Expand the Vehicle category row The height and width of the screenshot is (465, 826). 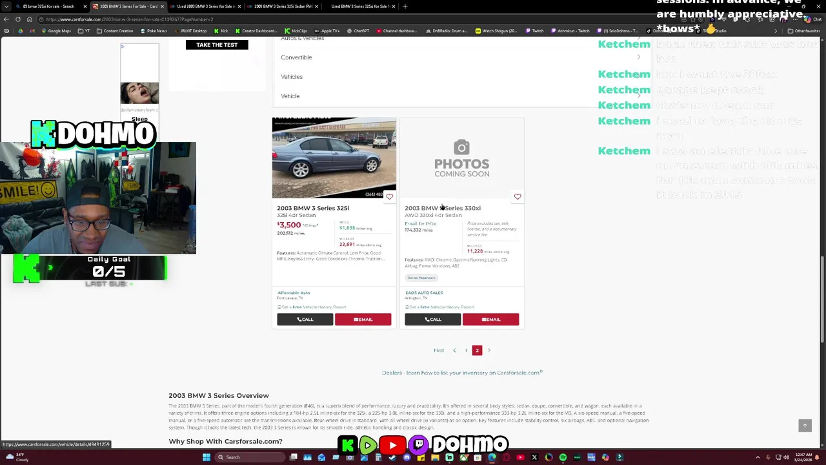pos(461,96)
